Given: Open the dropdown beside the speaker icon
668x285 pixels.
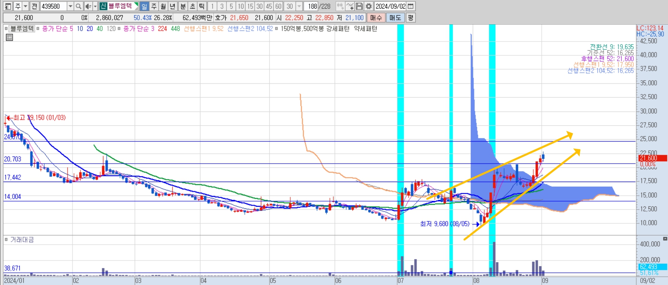Looking at the screenshot, I should pos(95,6).
